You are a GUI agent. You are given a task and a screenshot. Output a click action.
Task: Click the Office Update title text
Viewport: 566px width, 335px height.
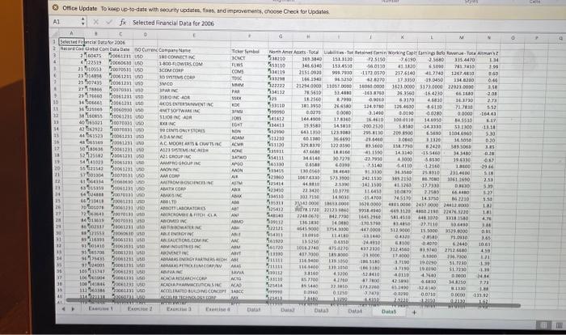pyautogui.click(x=79, y=8)
